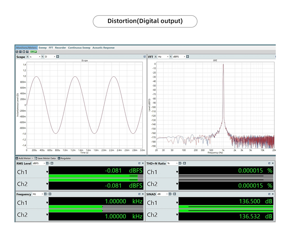Click first icon in monitors toolbar
Screen dimensions: 290x245
coord(17,52)
